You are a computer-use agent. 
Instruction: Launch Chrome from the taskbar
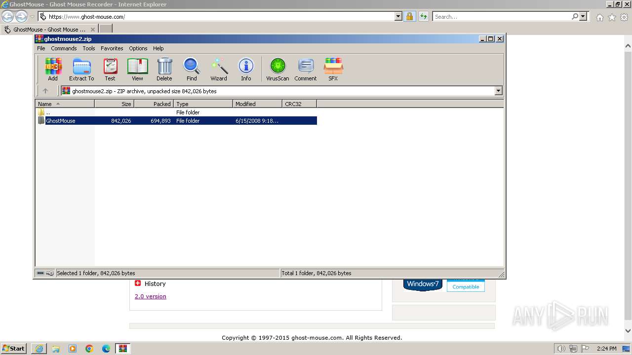pos(89,349)
